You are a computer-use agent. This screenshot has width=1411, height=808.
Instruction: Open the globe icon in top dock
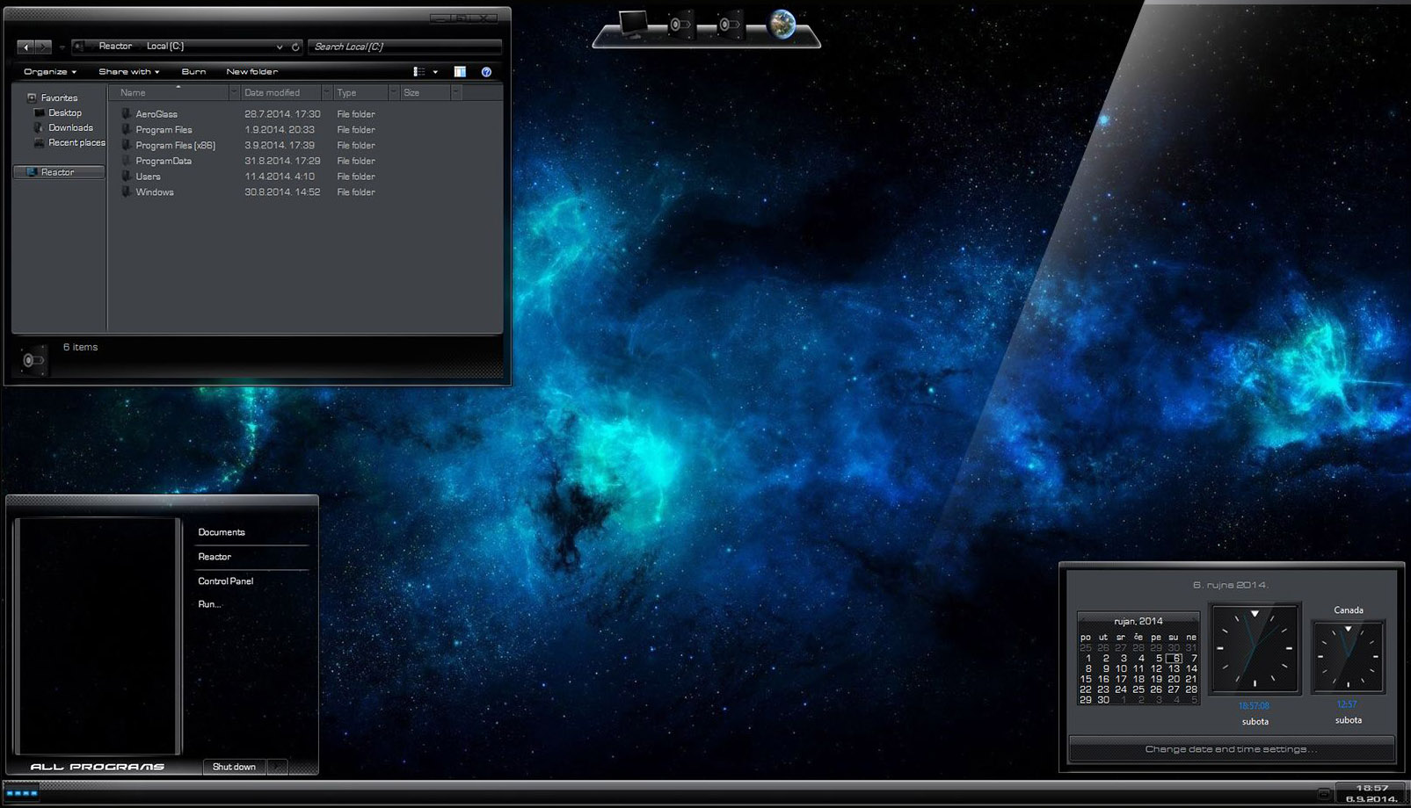coord(782,25)
